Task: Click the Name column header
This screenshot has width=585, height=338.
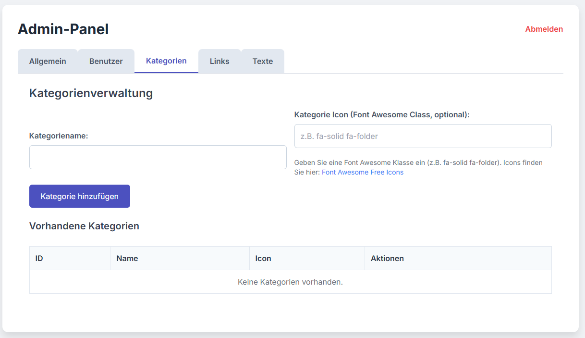Action: click(x=127, y=258)
